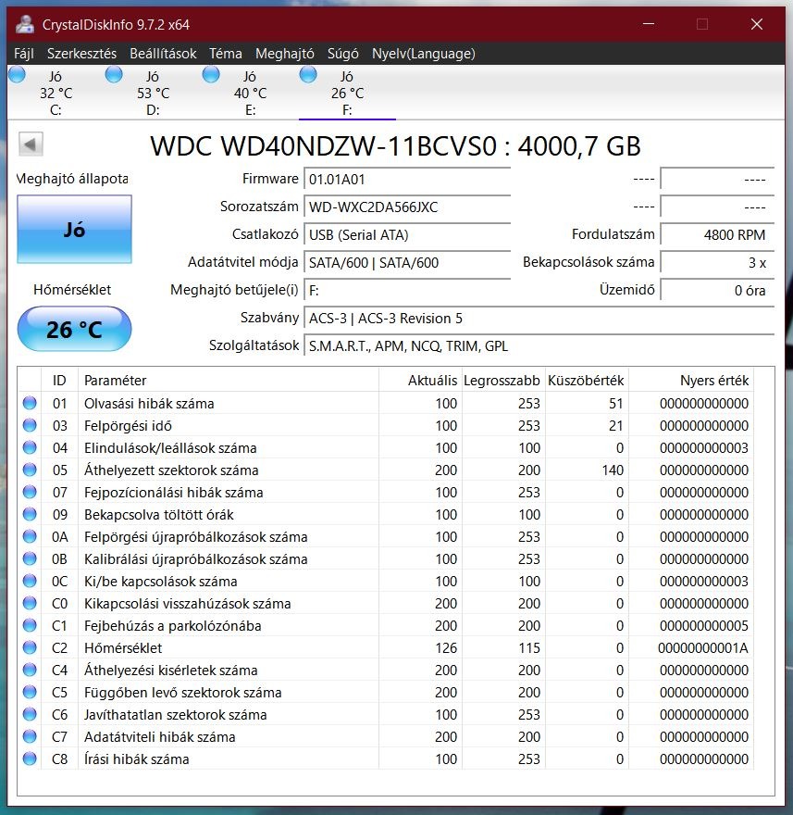
Task: Click the ACS-3 Revision 5 standard field
Action: [539, 318]
